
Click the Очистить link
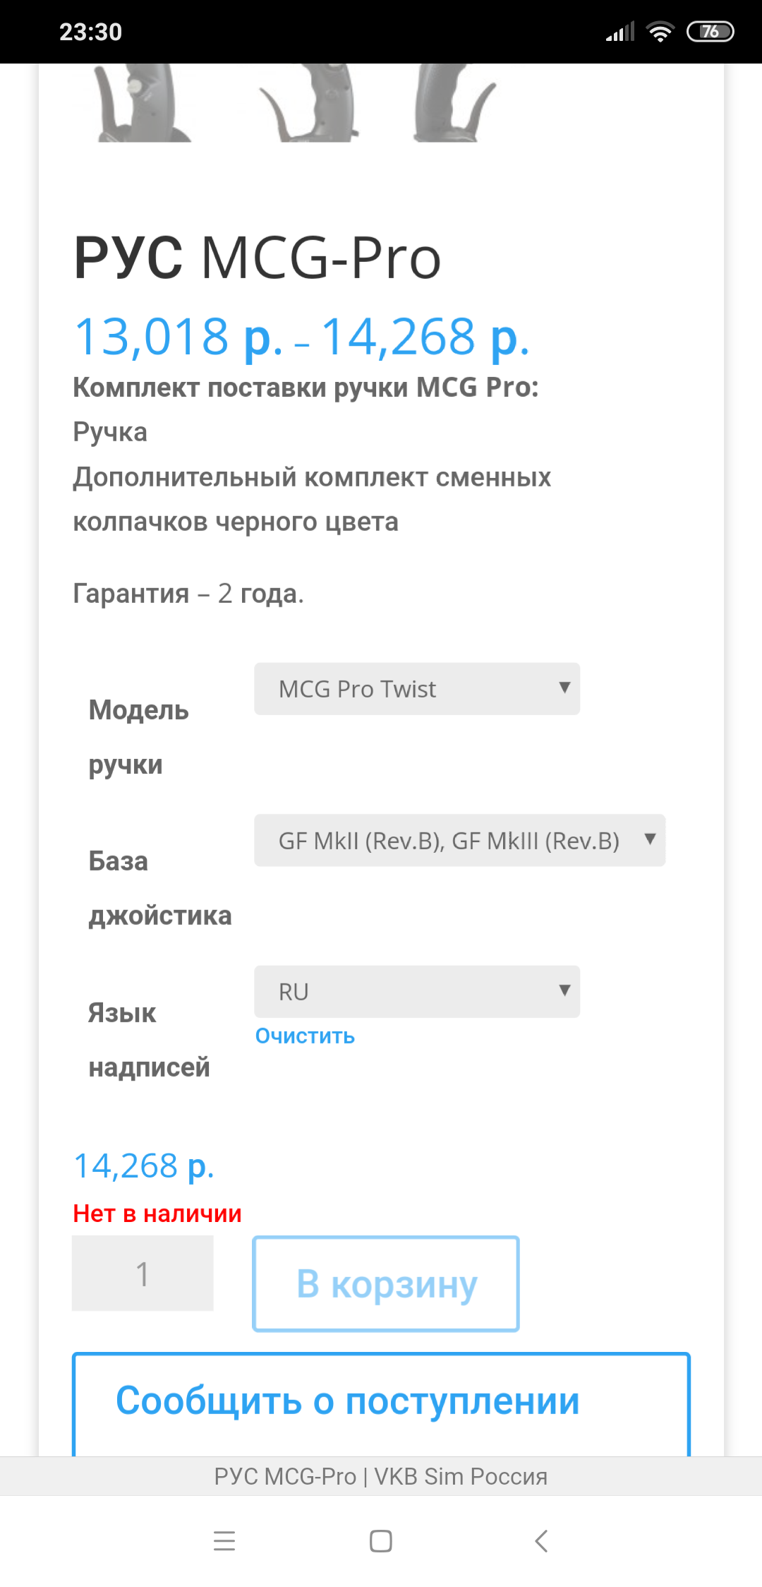305,1036
